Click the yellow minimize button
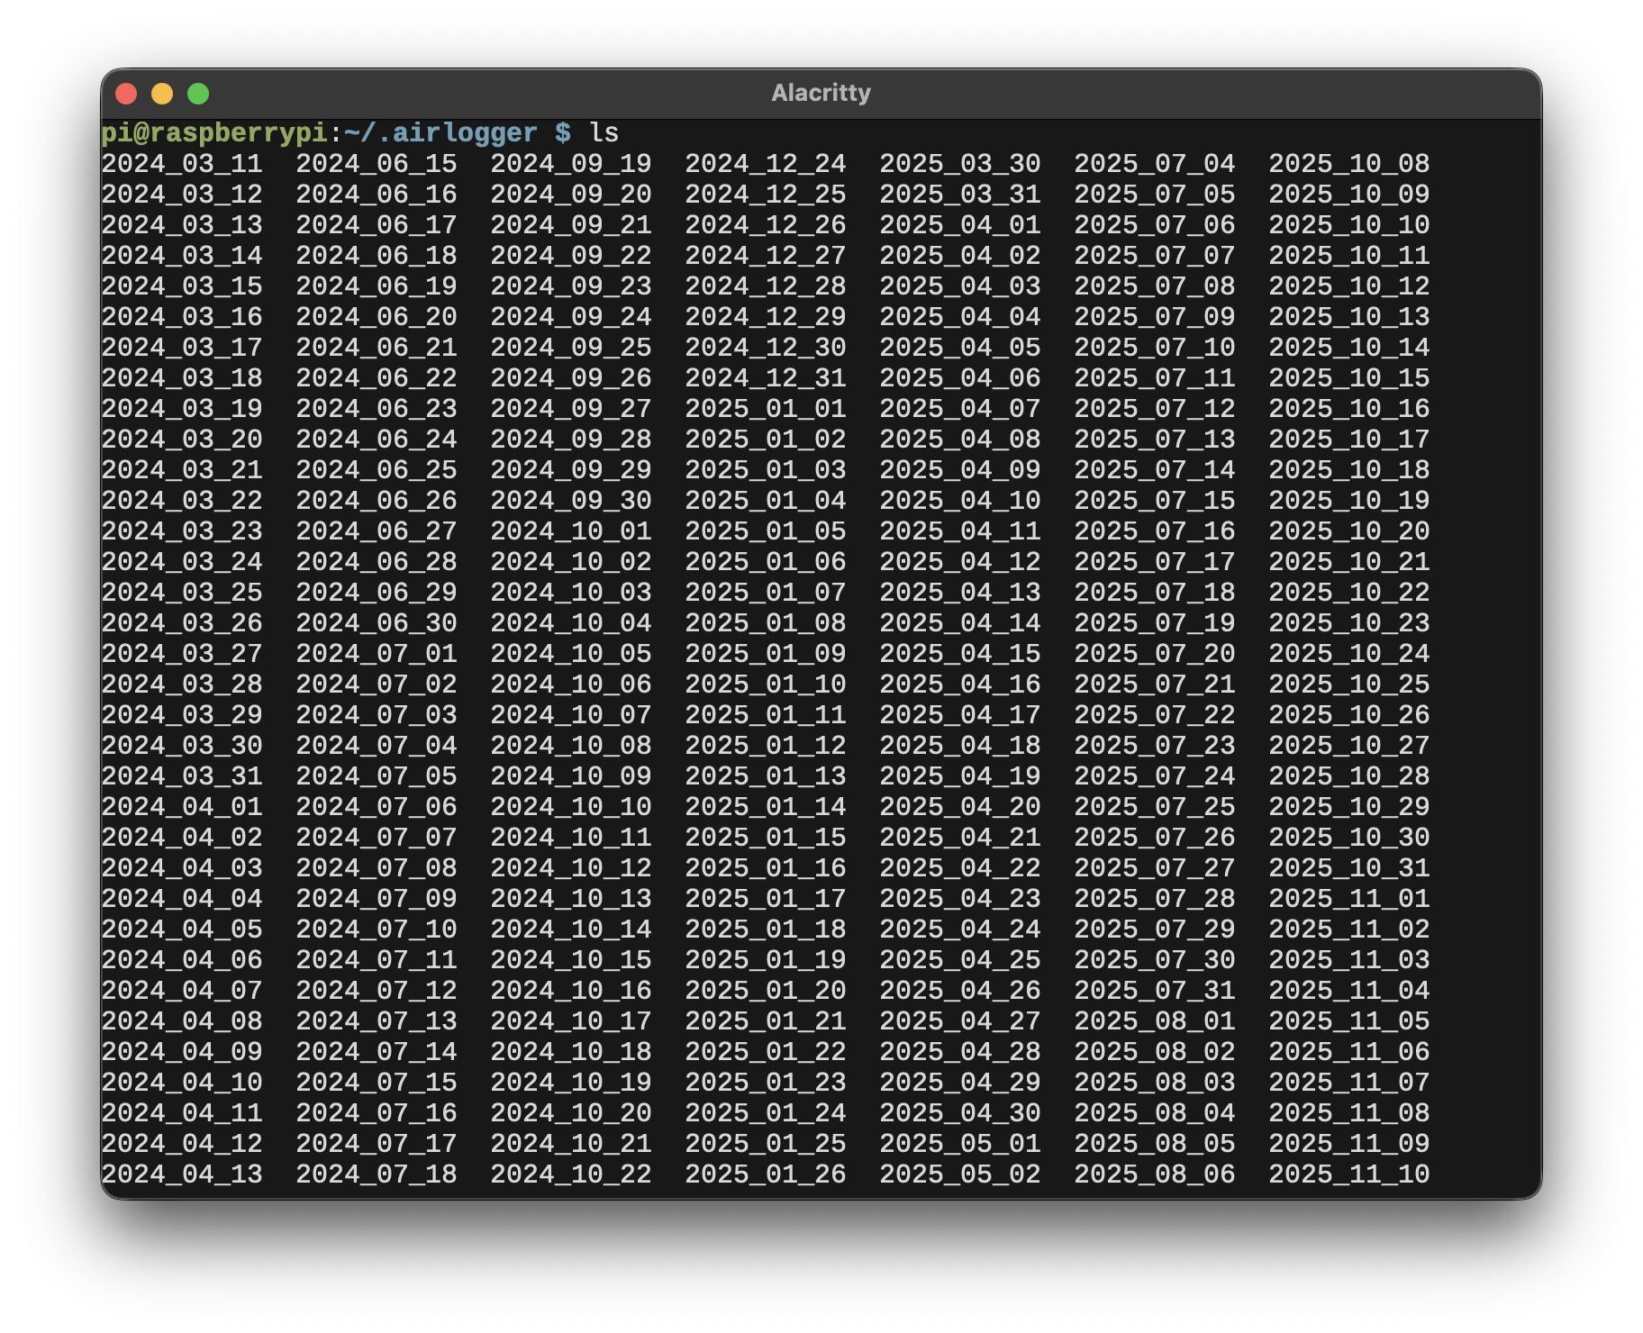Viewport: 1643px width, 1333px height. 162,92
